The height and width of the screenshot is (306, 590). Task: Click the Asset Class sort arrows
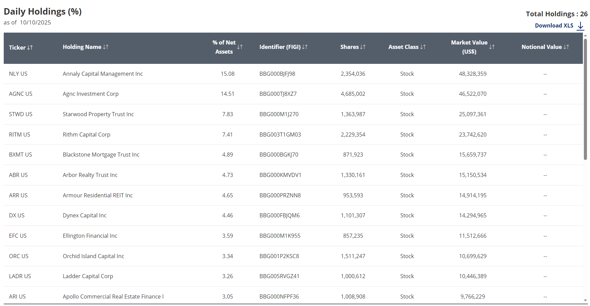coord(423,47)
